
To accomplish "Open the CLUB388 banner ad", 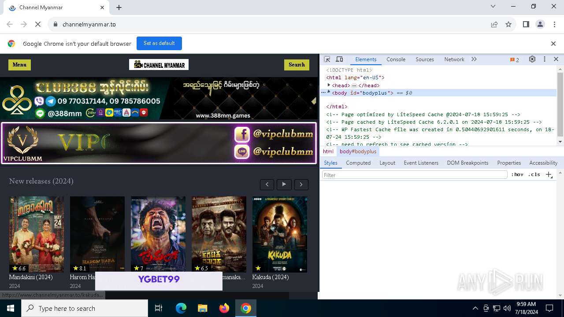I will (x=159, y=98).
